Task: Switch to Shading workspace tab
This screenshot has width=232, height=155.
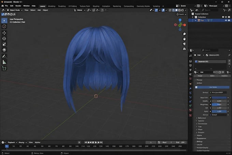Action: (96, 6)
